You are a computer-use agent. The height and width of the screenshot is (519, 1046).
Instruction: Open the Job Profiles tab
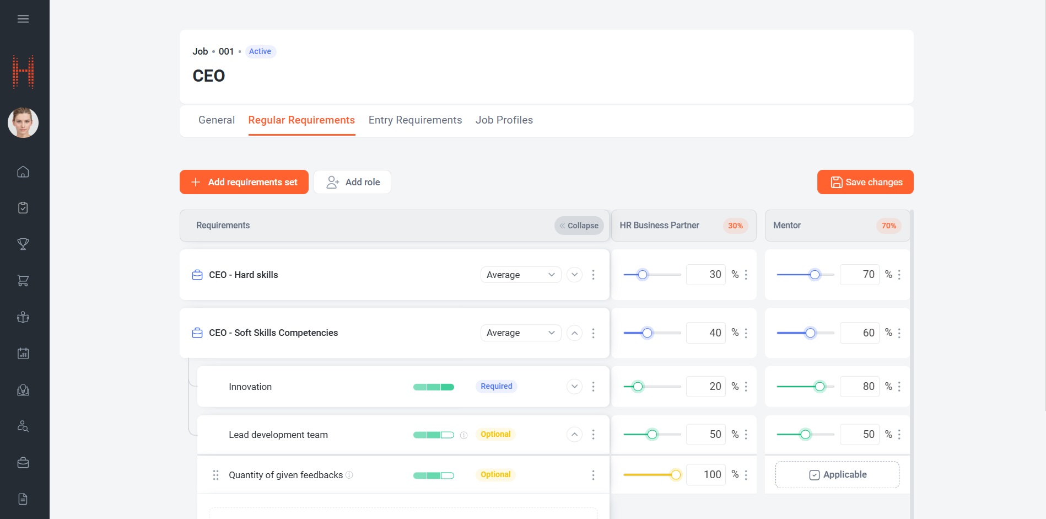tap(504, 120)
